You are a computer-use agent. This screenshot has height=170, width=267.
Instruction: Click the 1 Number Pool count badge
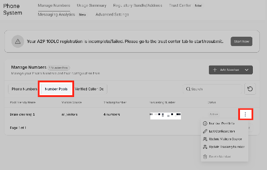tap(59, 68)
